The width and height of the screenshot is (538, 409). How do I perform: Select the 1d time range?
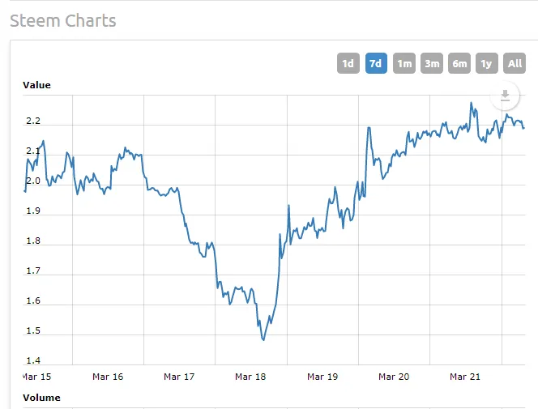click(348, 63)
